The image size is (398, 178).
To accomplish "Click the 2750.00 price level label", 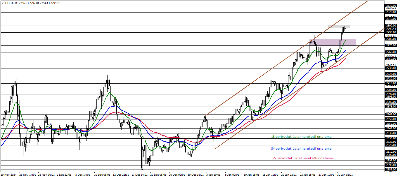I will coord(391,59).
